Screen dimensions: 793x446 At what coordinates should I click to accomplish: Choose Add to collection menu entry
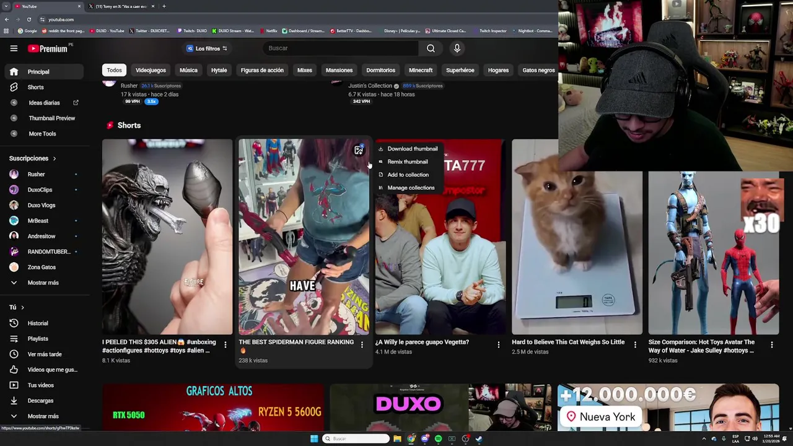408,175
